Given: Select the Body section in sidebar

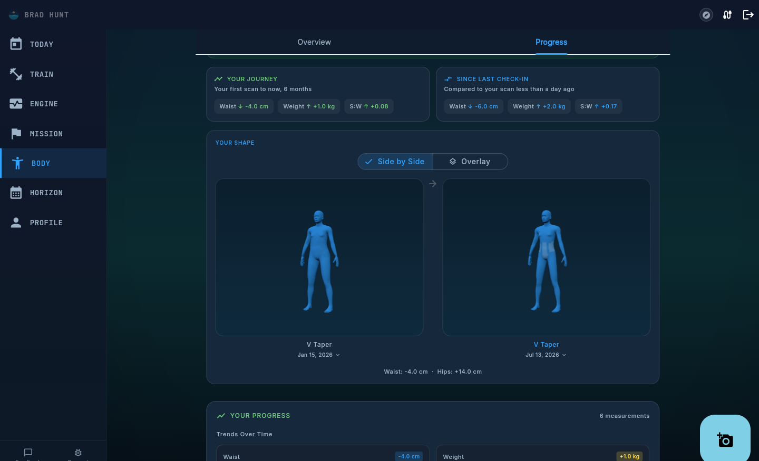Looking at the screenshot, I should pyautogui.click(x=53, y=163).
